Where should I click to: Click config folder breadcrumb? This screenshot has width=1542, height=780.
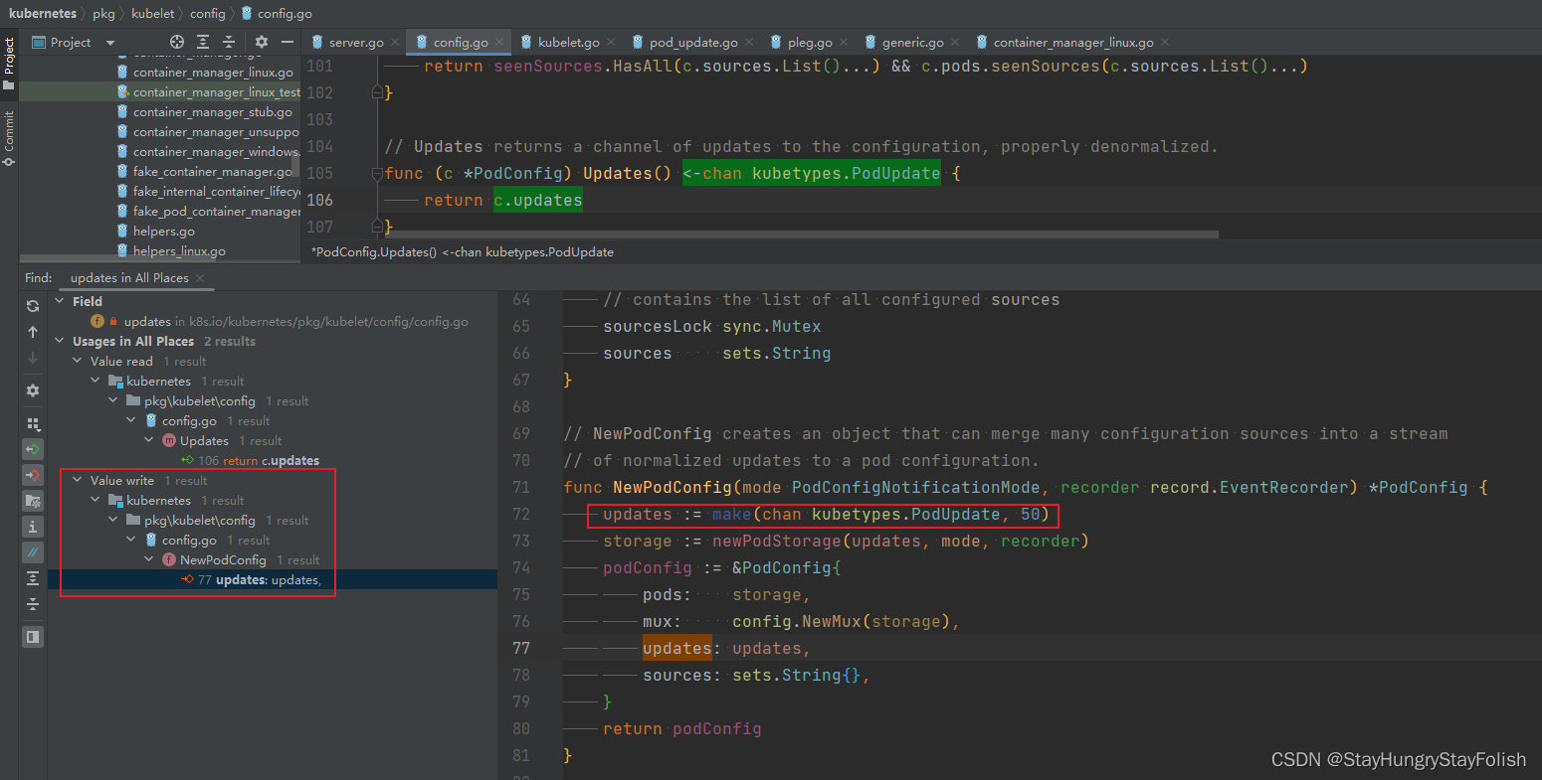(x=208, y=13)
